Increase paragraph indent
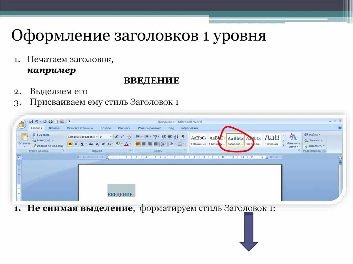 coord(170,137)
